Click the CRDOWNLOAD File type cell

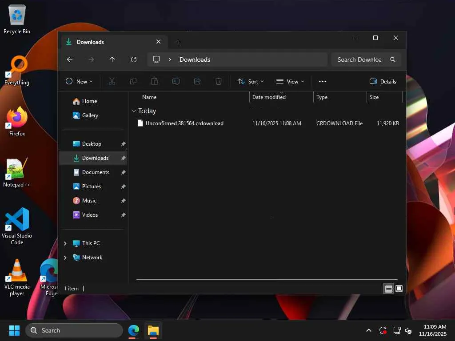coord(339,123)
